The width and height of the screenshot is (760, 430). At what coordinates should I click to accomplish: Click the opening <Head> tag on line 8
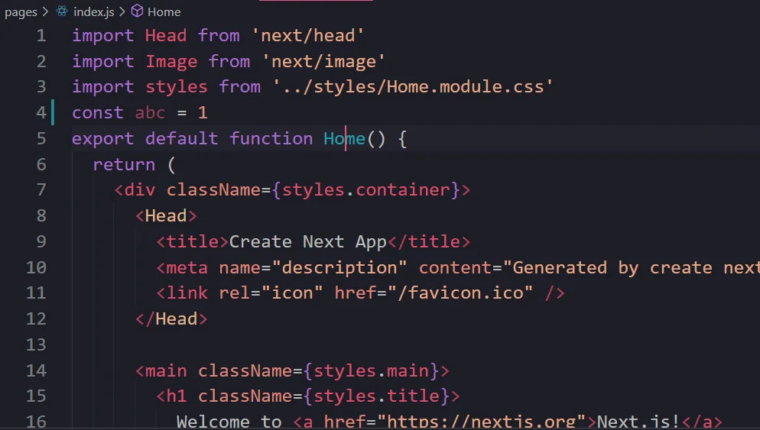click(x=166, y=216)
